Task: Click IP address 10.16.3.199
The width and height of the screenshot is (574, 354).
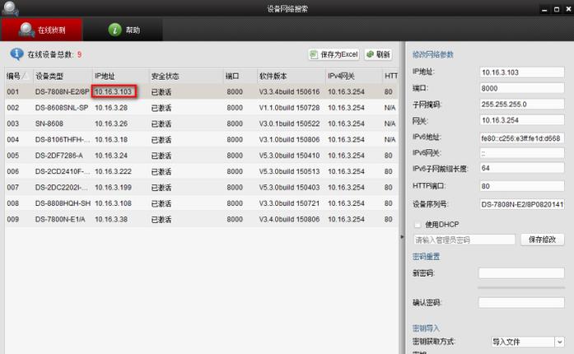Action: 113,188
